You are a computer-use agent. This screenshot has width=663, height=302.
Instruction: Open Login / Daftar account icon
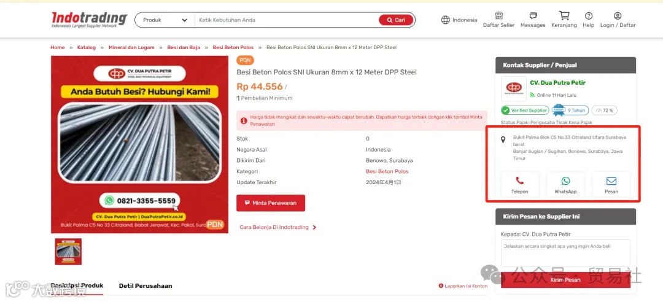(x=618, y=16)
